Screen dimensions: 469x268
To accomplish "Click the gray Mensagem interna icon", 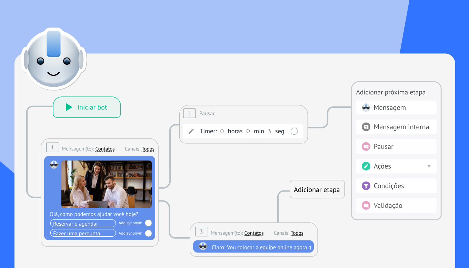I will point(366,127).
